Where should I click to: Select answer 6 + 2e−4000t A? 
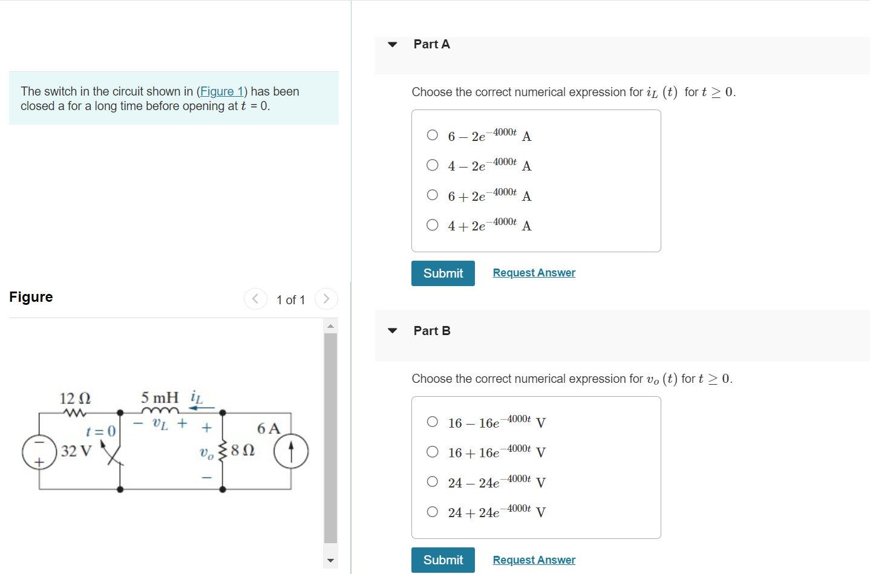(x=432, y=195)
